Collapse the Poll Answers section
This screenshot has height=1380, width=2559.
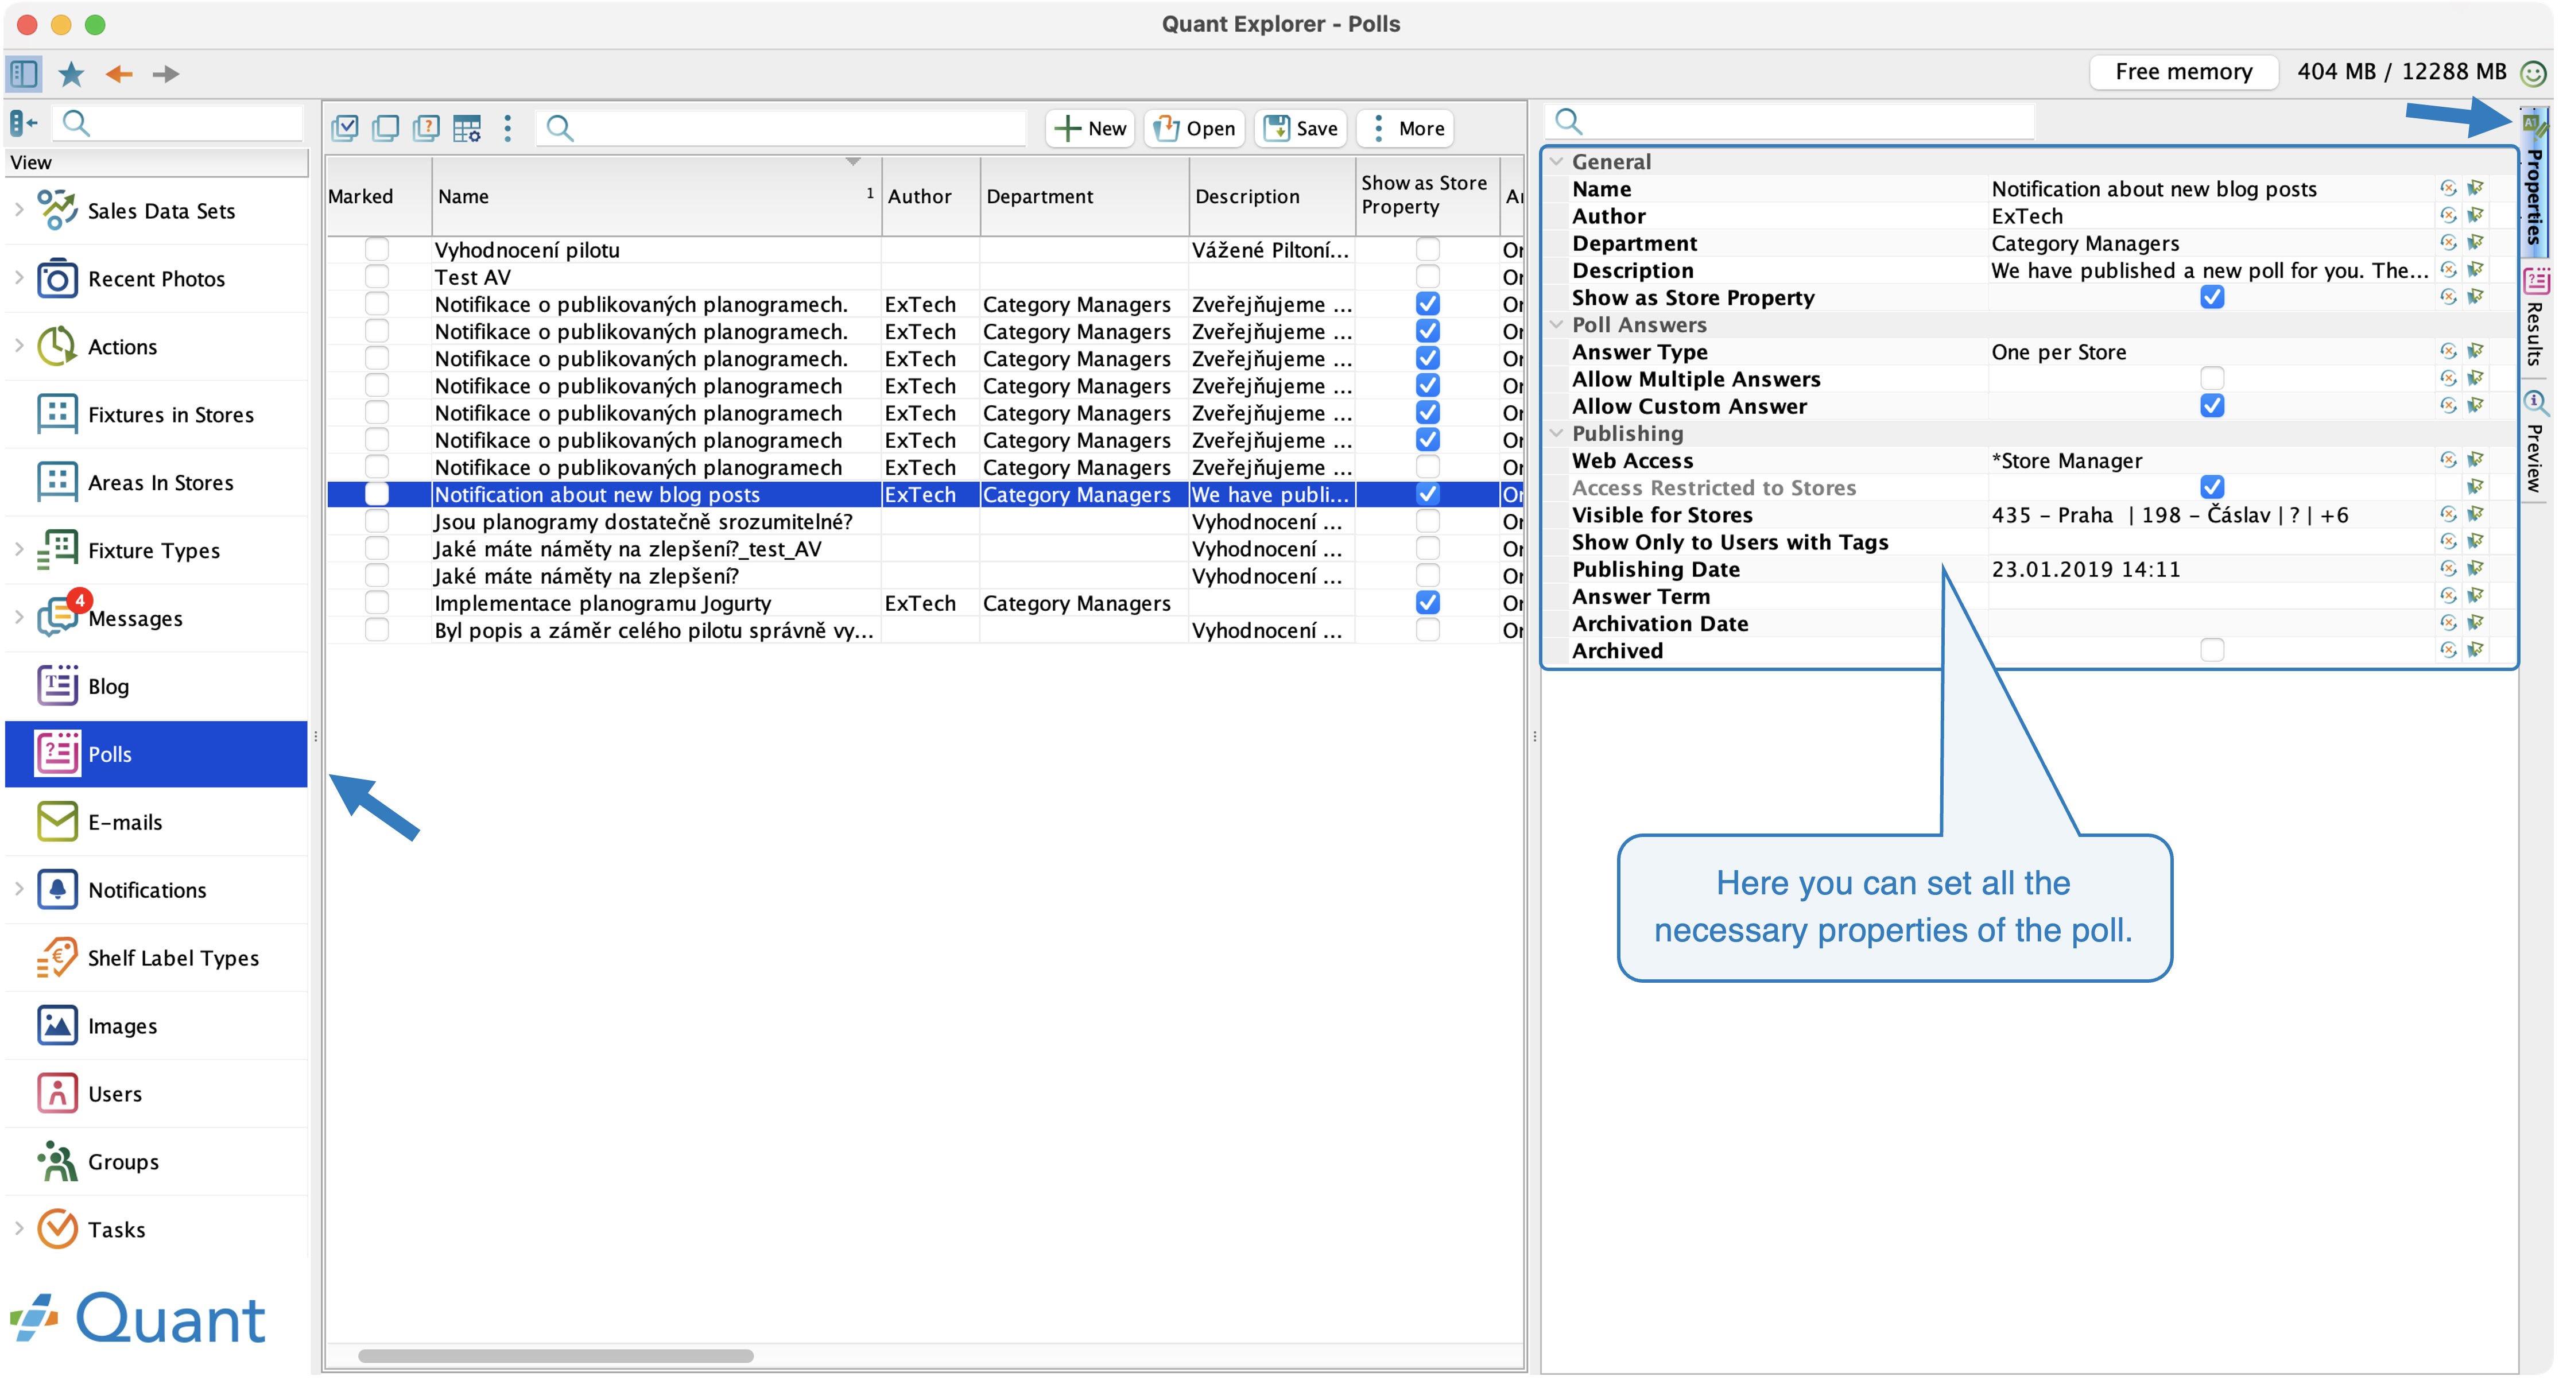point(1557,324)
